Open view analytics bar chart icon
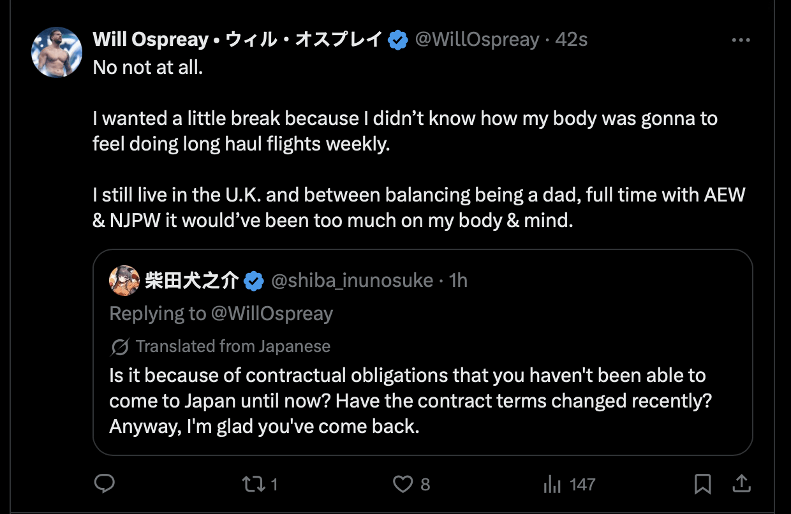This screenshot has width=791, height=514. tap(551, 485)
